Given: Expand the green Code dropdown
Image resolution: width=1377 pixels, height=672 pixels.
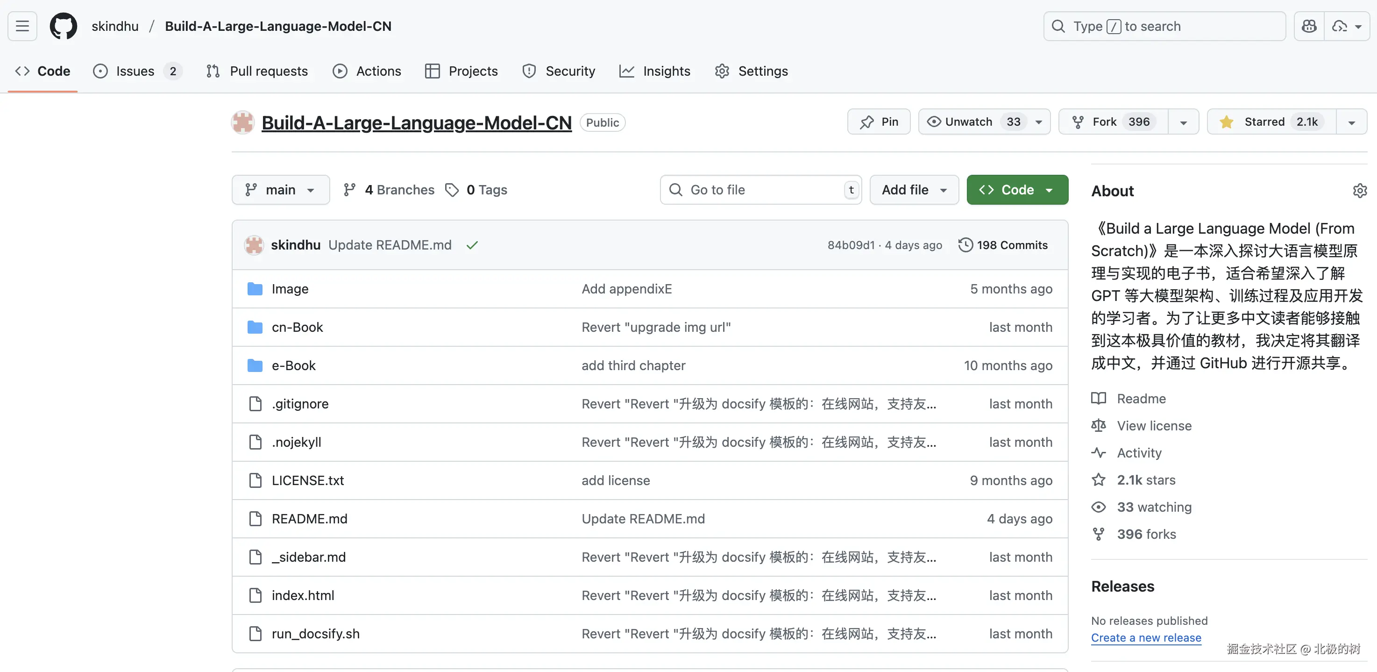Looking at the screenshot, I should click(x=1017, y=190).
